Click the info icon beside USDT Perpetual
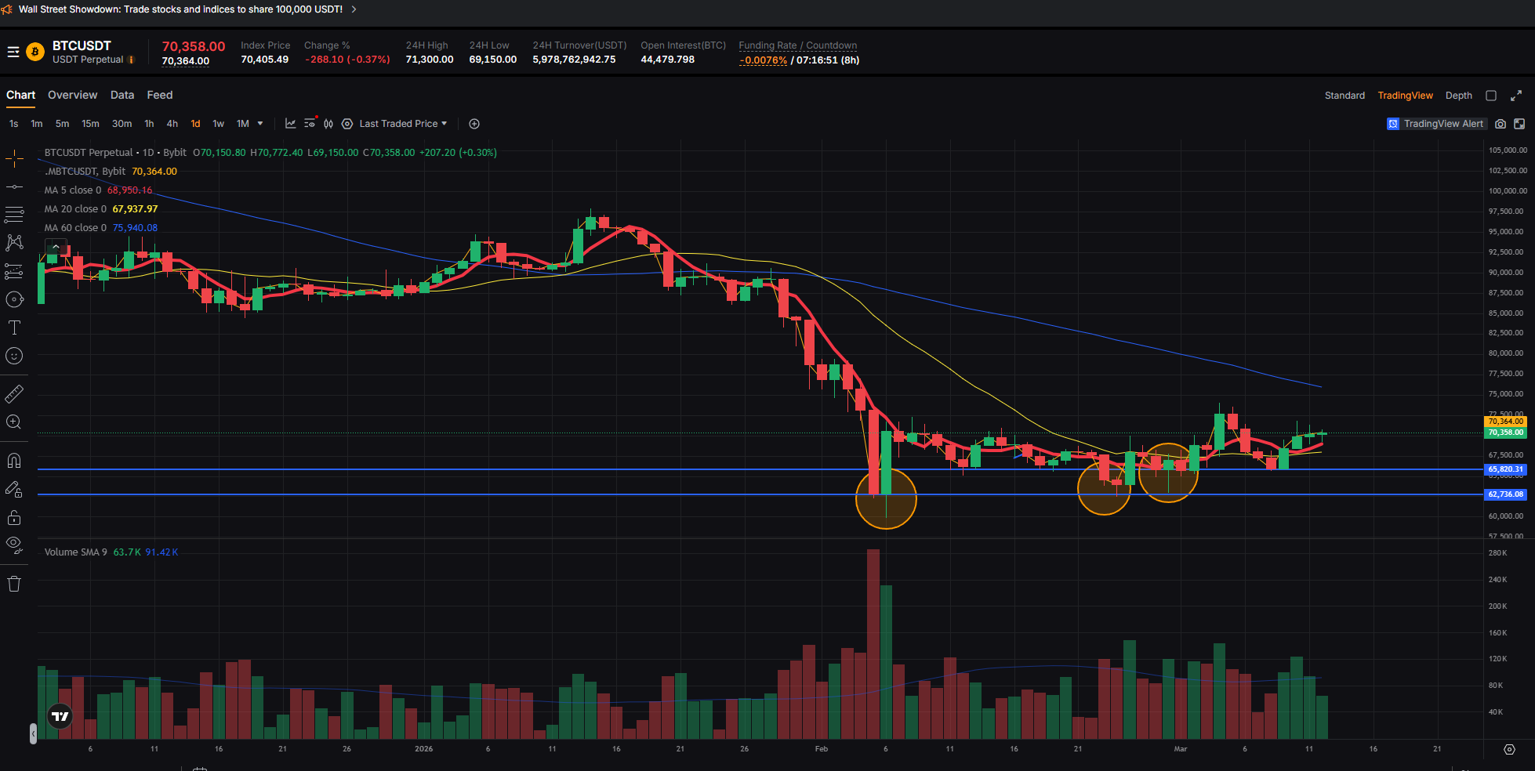Screen dimensions: 1535x771 [131, 60]
